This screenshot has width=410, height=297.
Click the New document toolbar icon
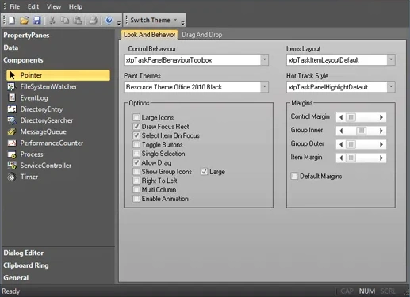pyautogui.click(x=12, y=21)
